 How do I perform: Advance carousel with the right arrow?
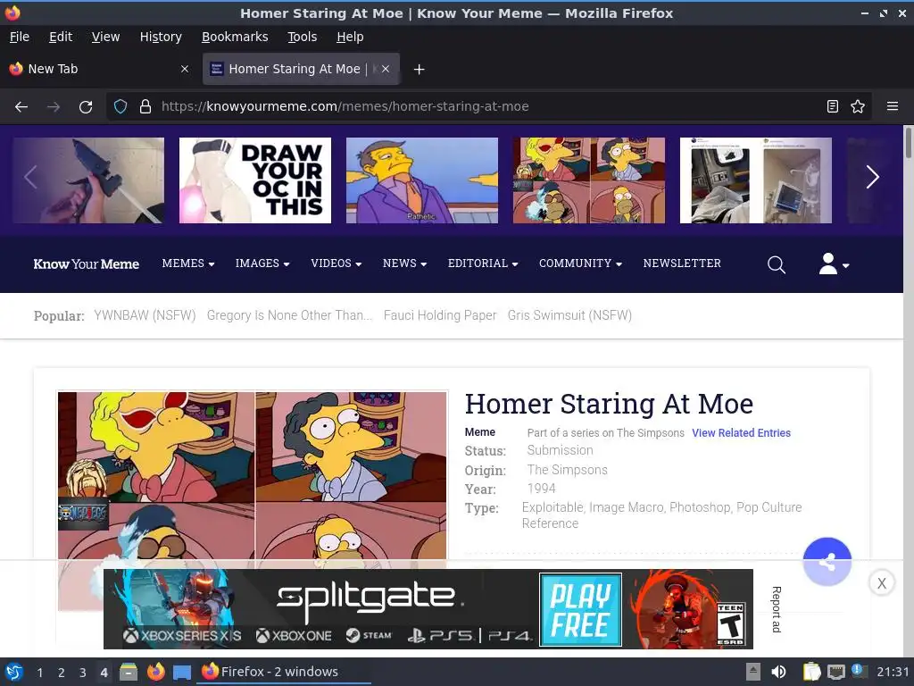(x=872, y=178)
